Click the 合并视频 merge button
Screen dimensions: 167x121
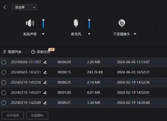tap(13, 116)
